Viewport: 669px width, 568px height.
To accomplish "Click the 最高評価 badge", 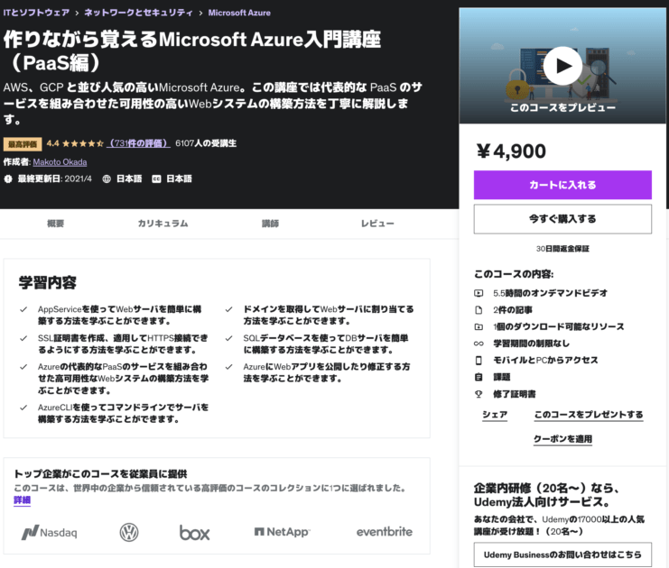I will [x=23, y=144].
